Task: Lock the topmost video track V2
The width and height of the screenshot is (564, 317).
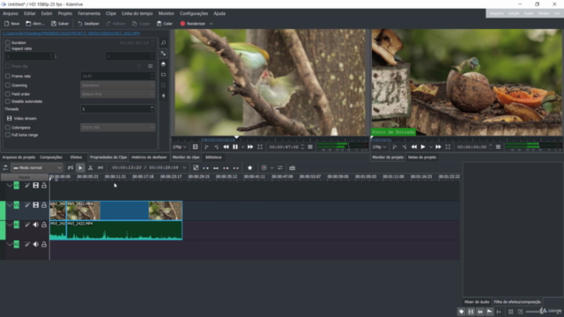Action: (x=44, y=186)
